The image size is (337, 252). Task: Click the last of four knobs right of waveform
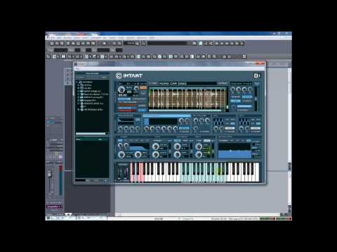point(250,90)
